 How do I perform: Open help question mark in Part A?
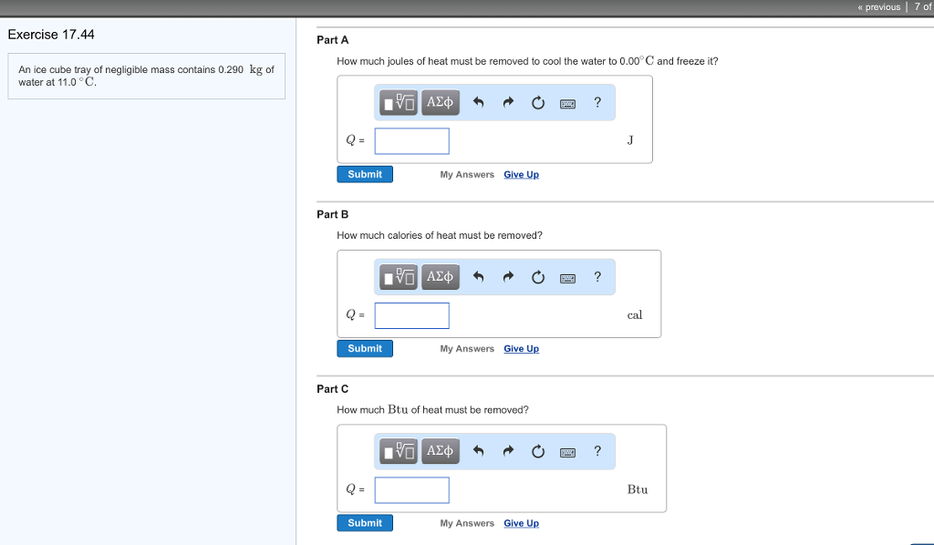pyautogui.click(x=597, y=102)
